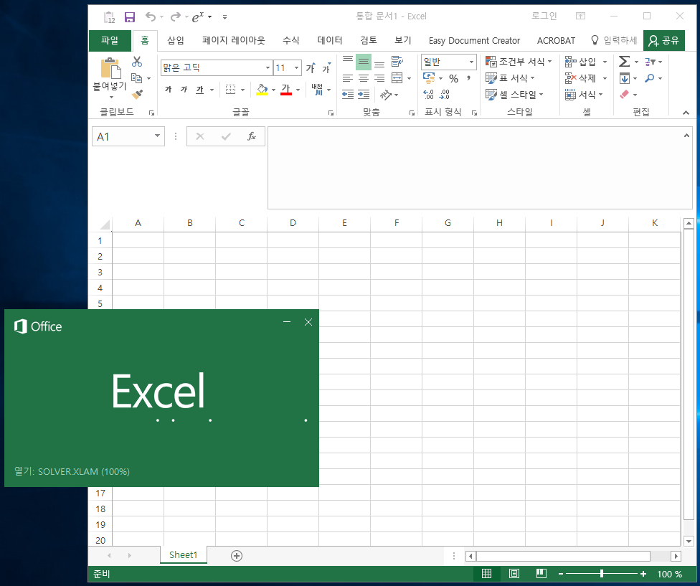Click the Save icon in quick access toolbar
The image size is (700, 586).
click(x=130, y=17)
